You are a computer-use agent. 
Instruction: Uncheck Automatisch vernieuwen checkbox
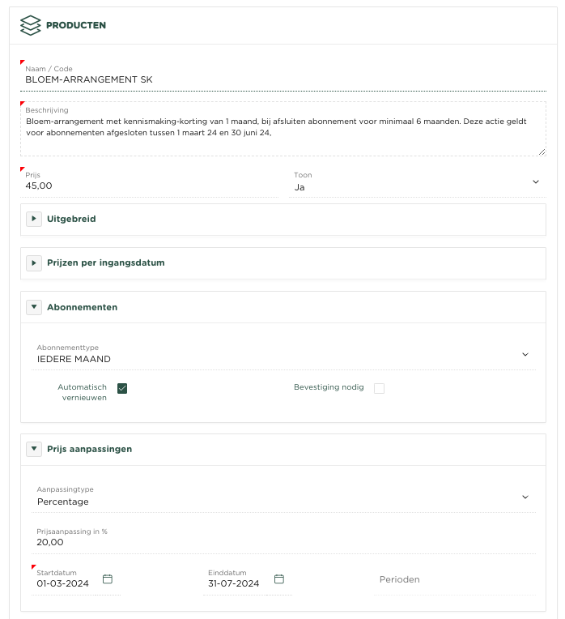pyautogui.click(x=122, y=388)
